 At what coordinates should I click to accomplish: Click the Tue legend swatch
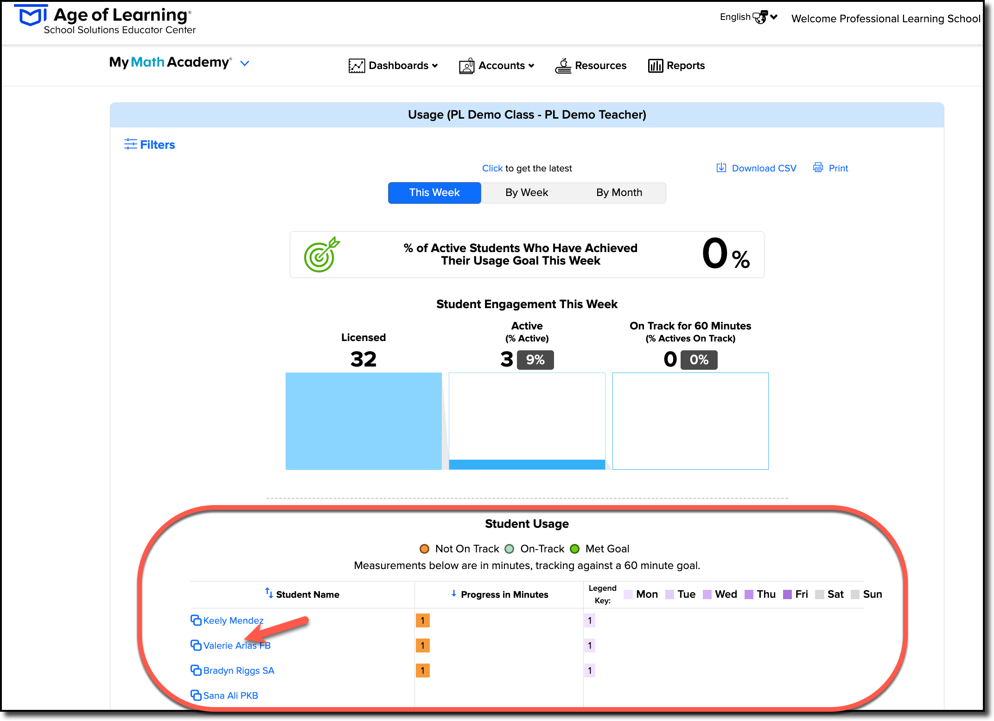[x=669, y=595]
